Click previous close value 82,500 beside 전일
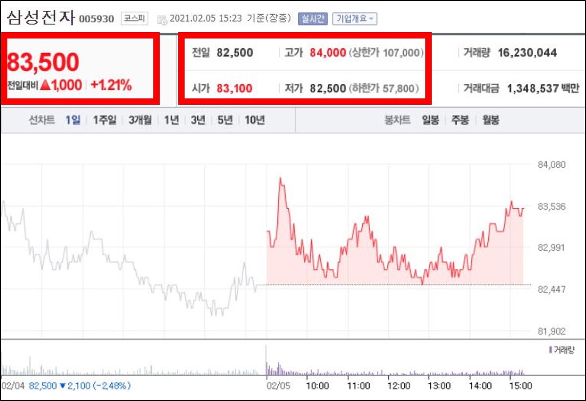 [235, 53]
